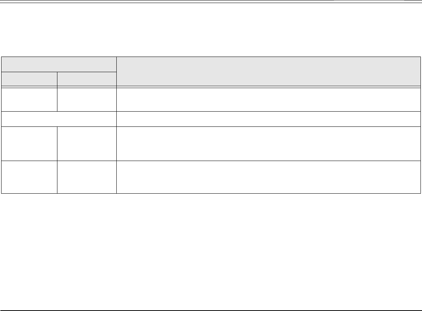Click last body row's second column cell
The height and width of the screenshot is (311, 422).
click(x=87, y=177)
